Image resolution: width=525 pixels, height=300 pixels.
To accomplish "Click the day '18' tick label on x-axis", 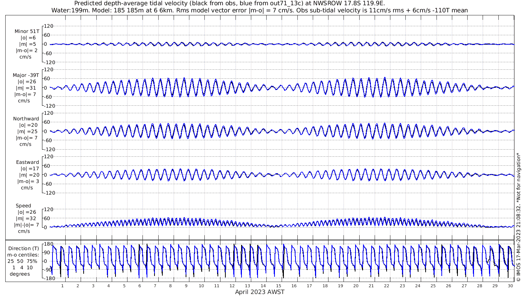I will [325, 286].
